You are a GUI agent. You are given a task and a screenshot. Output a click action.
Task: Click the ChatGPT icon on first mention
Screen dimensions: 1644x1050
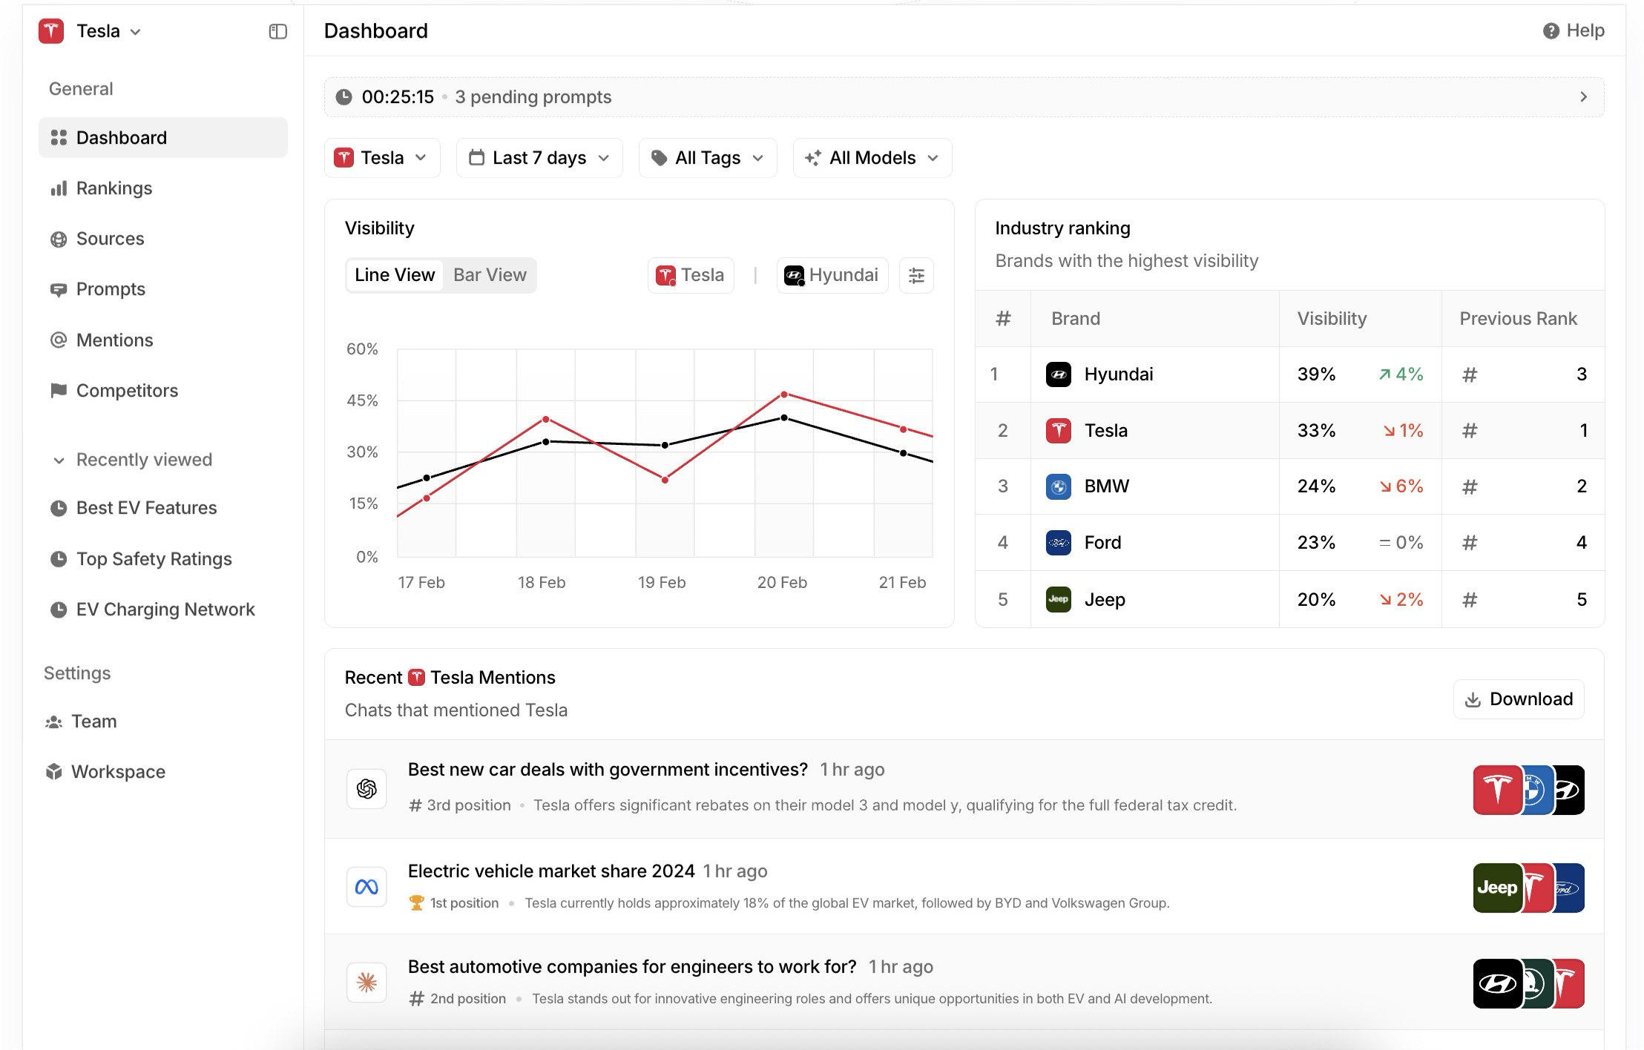point(366,789)
